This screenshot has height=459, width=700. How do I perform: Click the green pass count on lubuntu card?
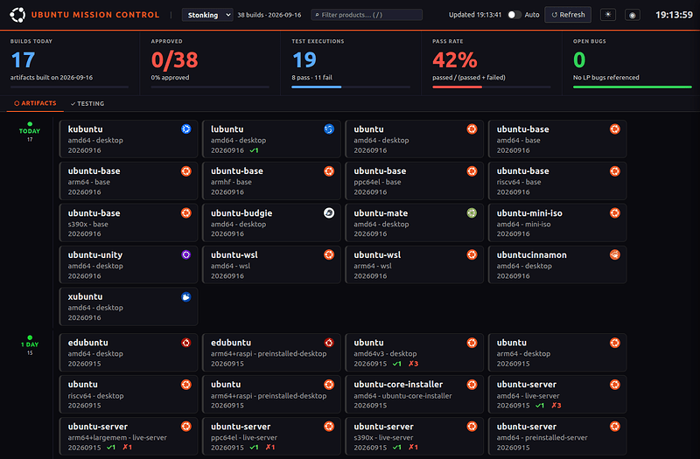(x=254, y=150)
